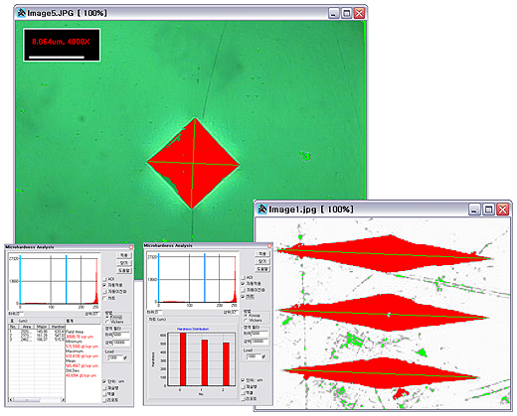This screenshot has width=517, height=416.
Task: Click the 8.064um, 4000X scale bar overlay
Action: click(x=62, y=45)
